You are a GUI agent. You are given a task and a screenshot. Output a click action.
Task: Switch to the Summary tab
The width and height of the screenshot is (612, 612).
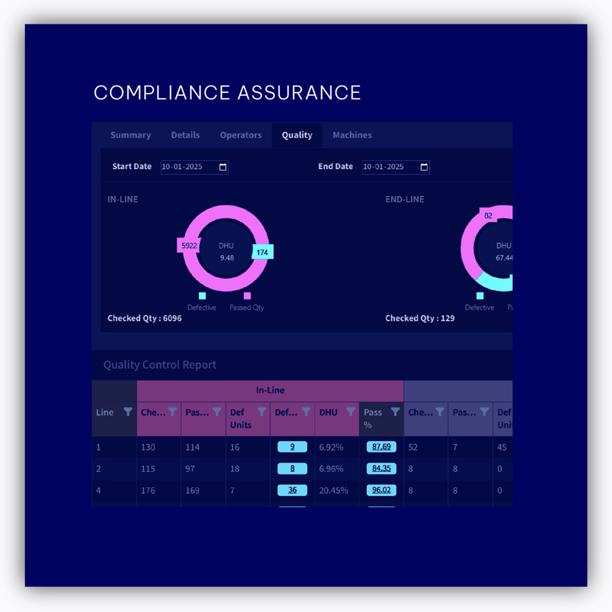pos(131,135)
